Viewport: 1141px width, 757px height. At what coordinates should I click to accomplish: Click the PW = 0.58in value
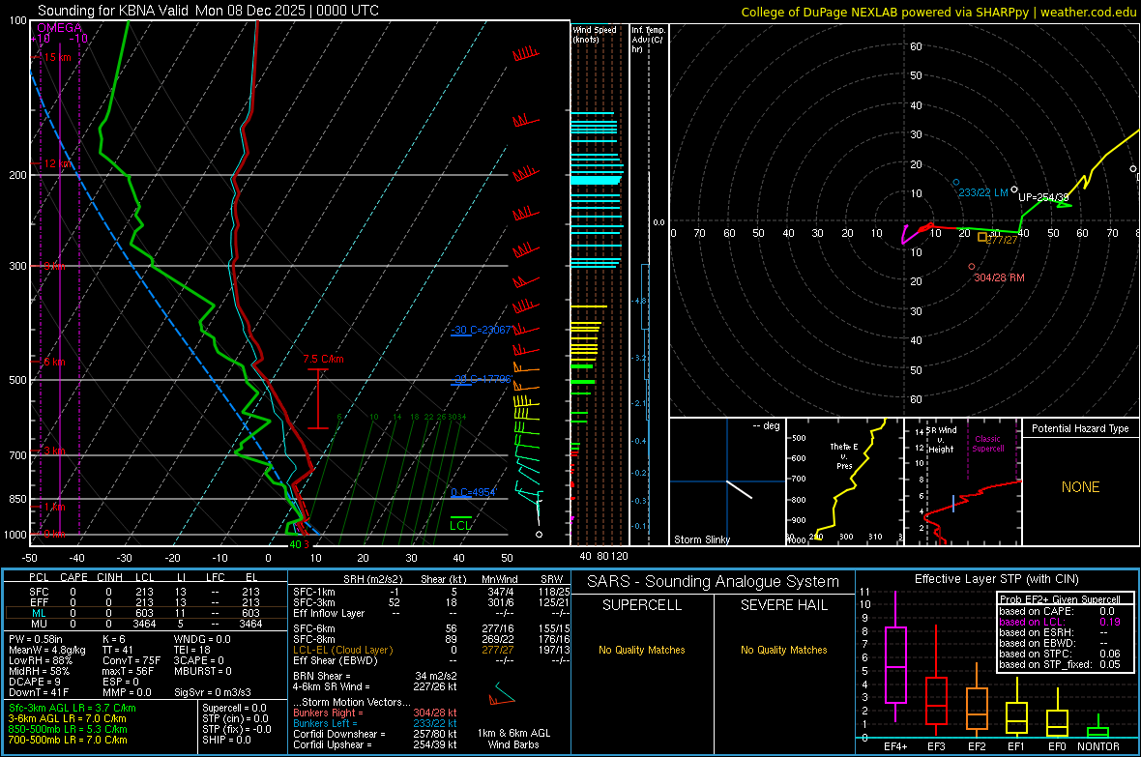35,639
